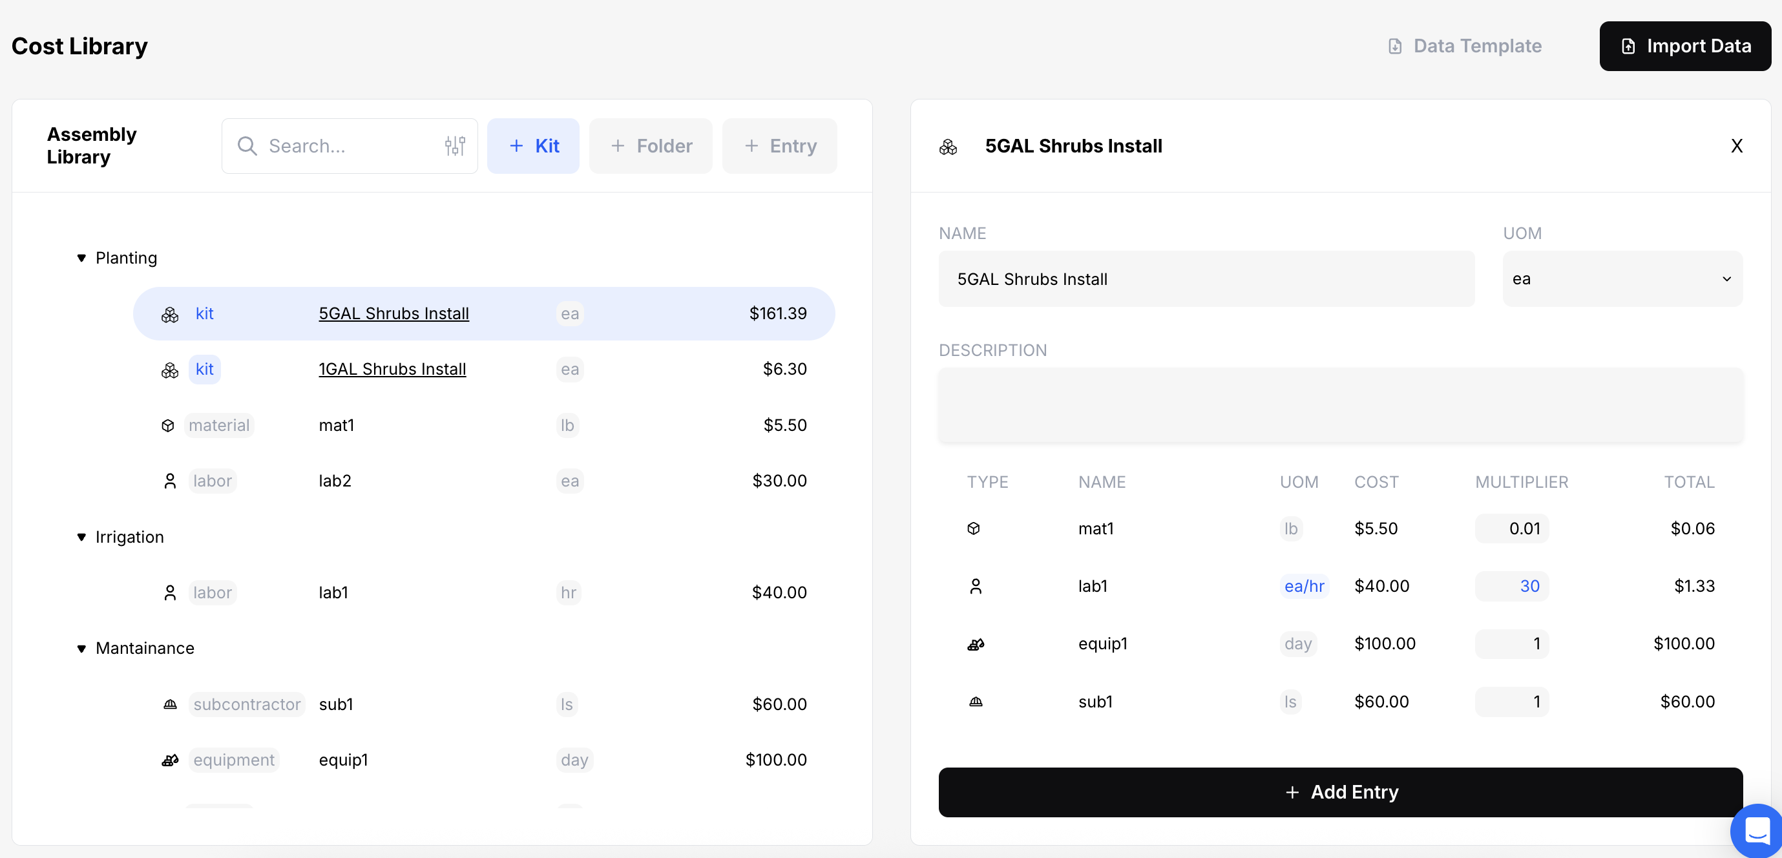The image size is (1782, 858).
Task: Collapse the Irrigation folder
Action: pos(81,538)
